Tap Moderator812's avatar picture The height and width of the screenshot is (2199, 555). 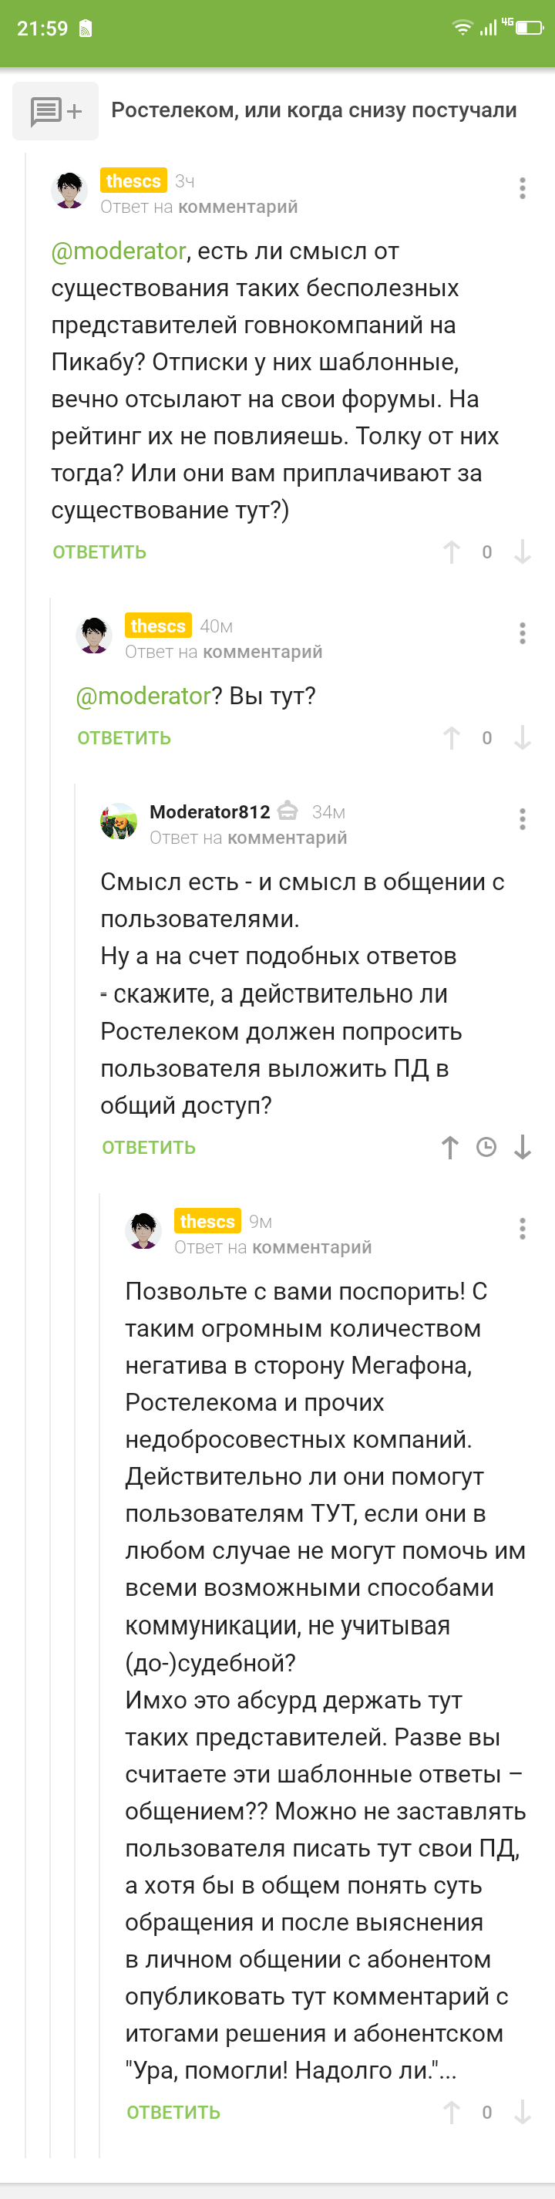119,821
